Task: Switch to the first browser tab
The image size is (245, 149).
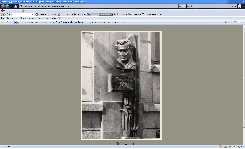Action: 34,22
